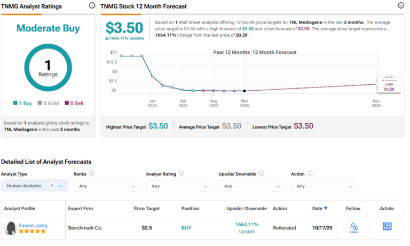410x246 pixels.
Task: Open Fawne Jiang analyst profile link
Action: [33, 225]
